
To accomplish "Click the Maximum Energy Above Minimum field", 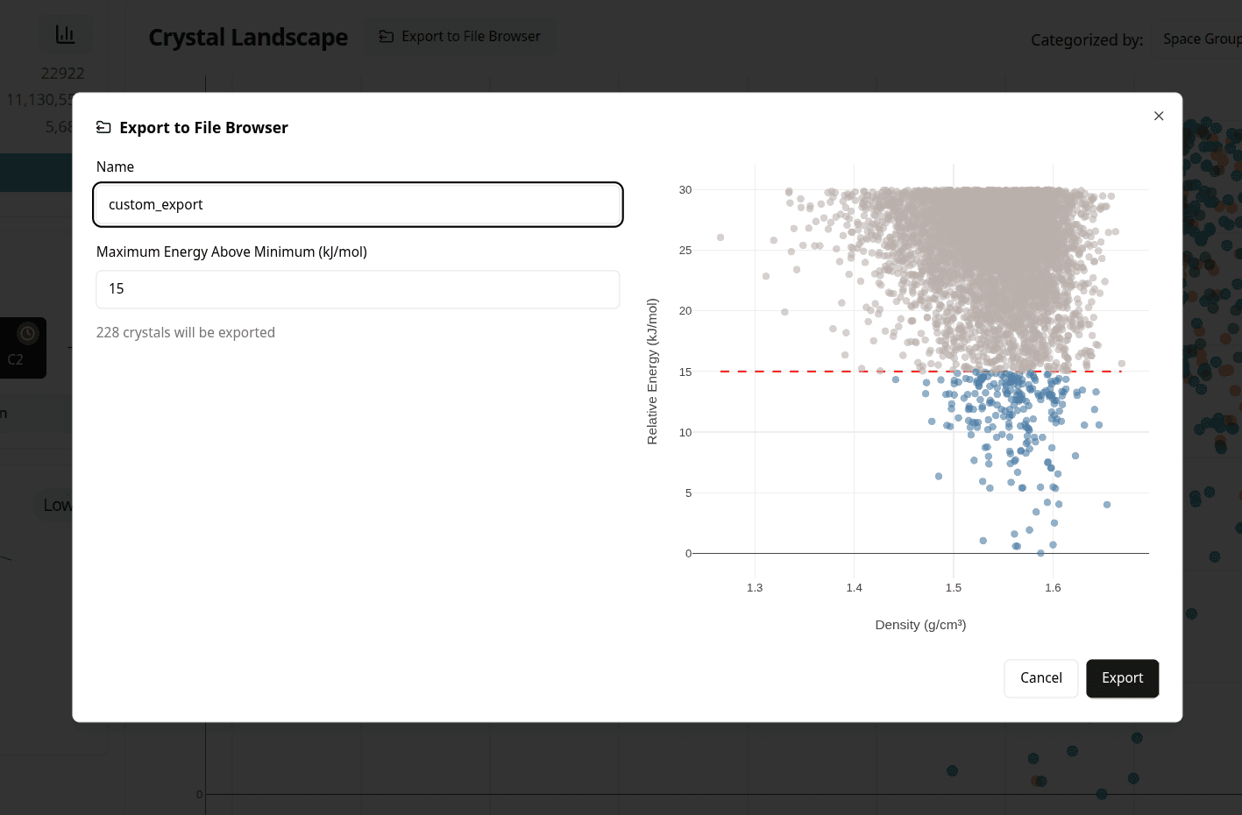I will click(x=358, y=288).
